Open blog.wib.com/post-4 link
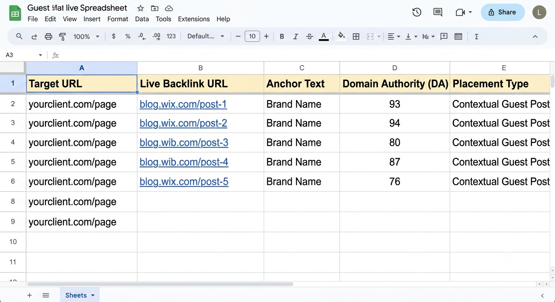 click(x=184, y=162)
